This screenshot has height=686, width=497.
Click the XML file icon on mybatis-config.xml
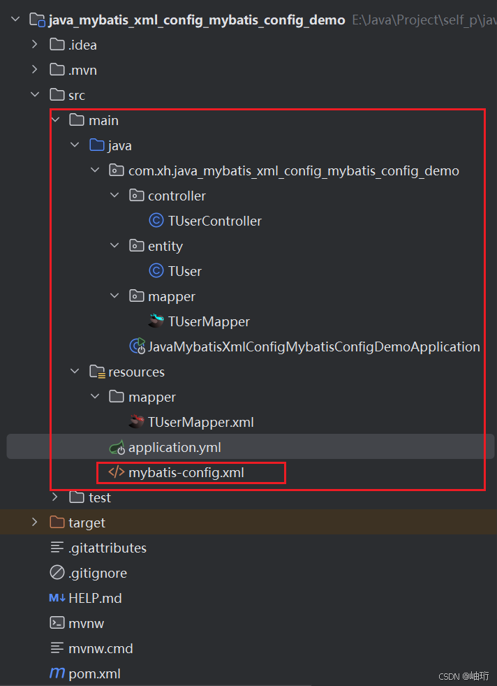116,472
